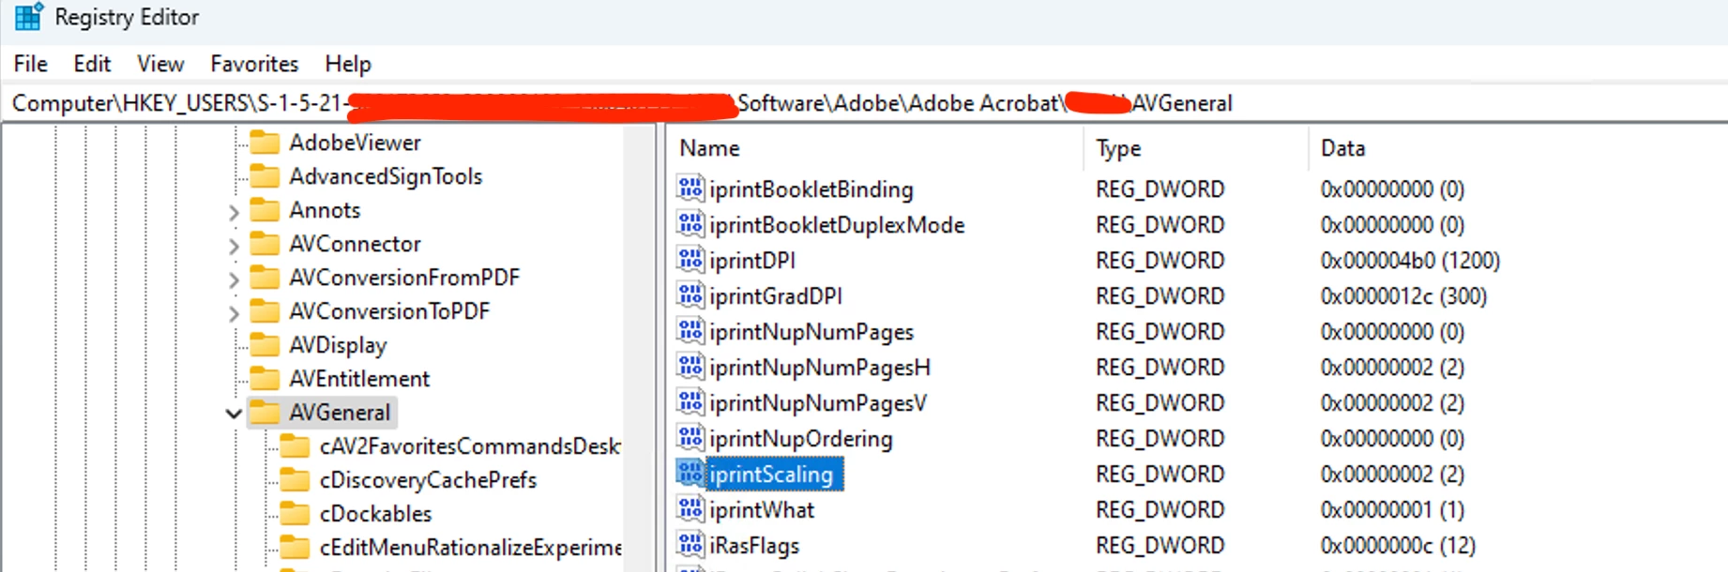Select the cDiscoveryCachePrefs subkey label
Screen dimensions: 1728x572
[428, 480]
